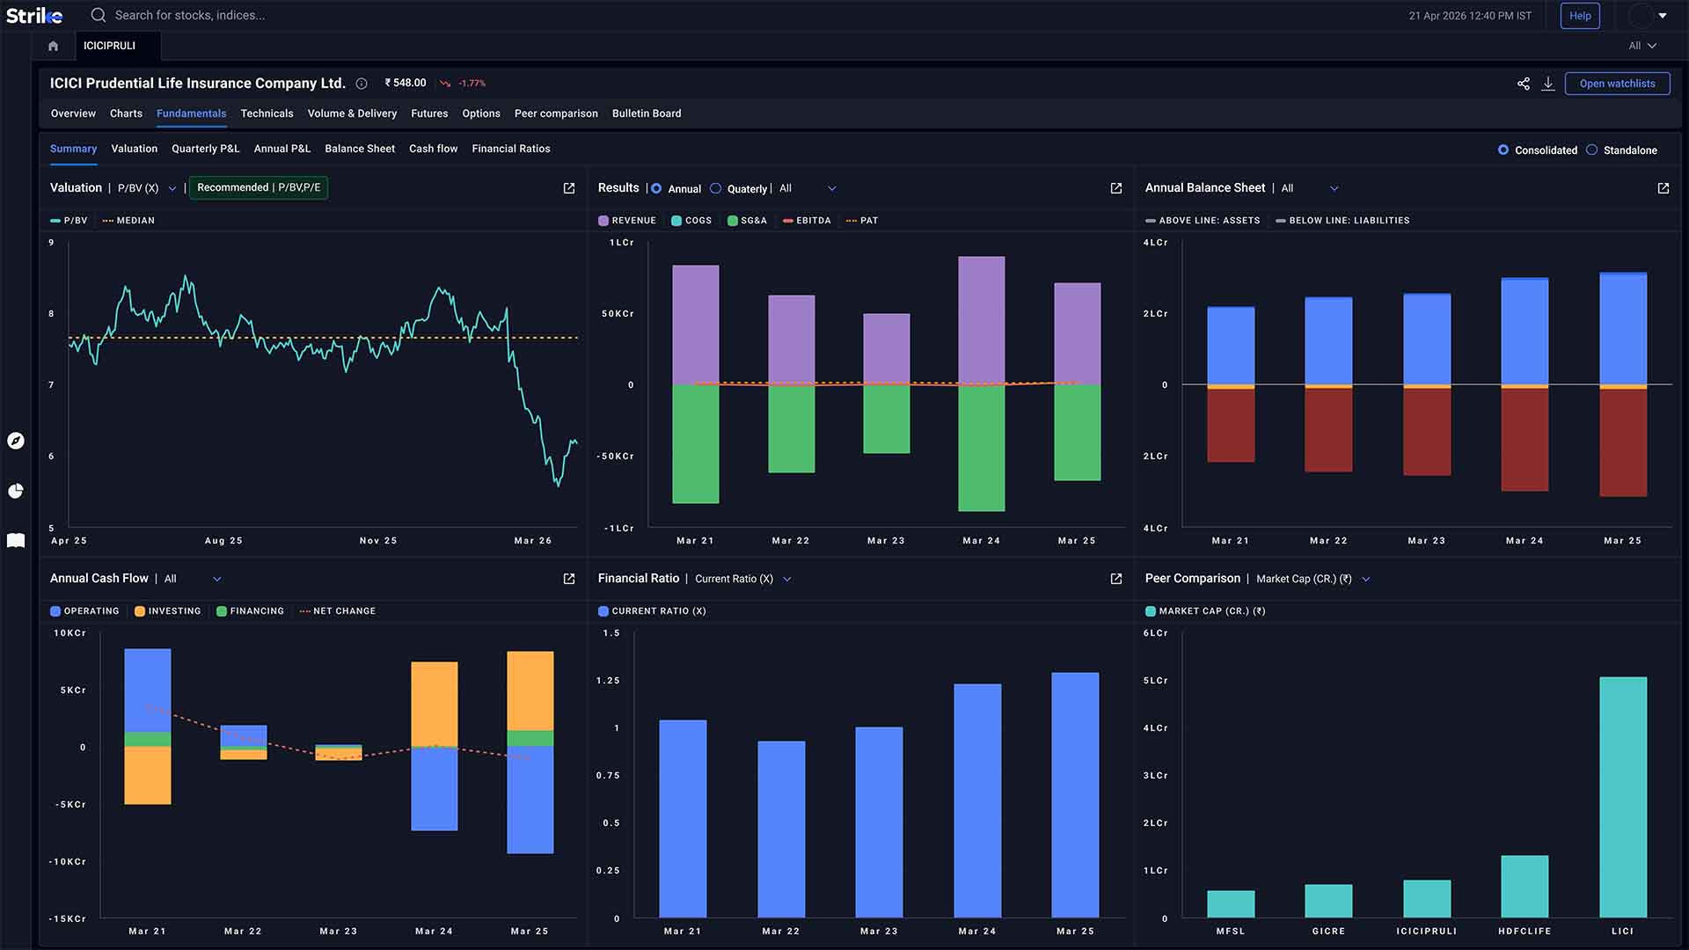Open the home icon tab

53,46
